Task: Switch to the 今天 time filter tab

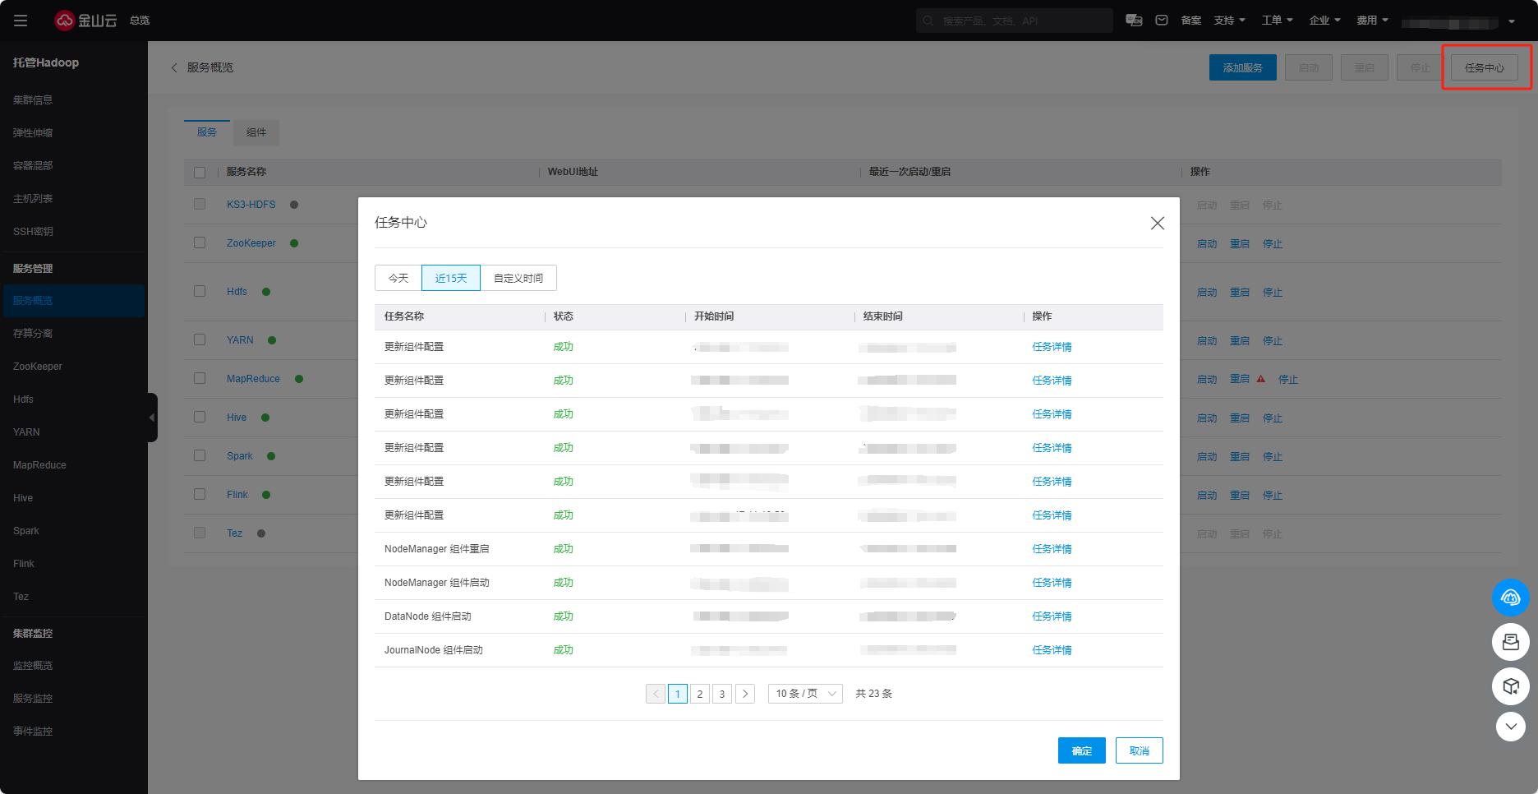Action: (398, 278)
